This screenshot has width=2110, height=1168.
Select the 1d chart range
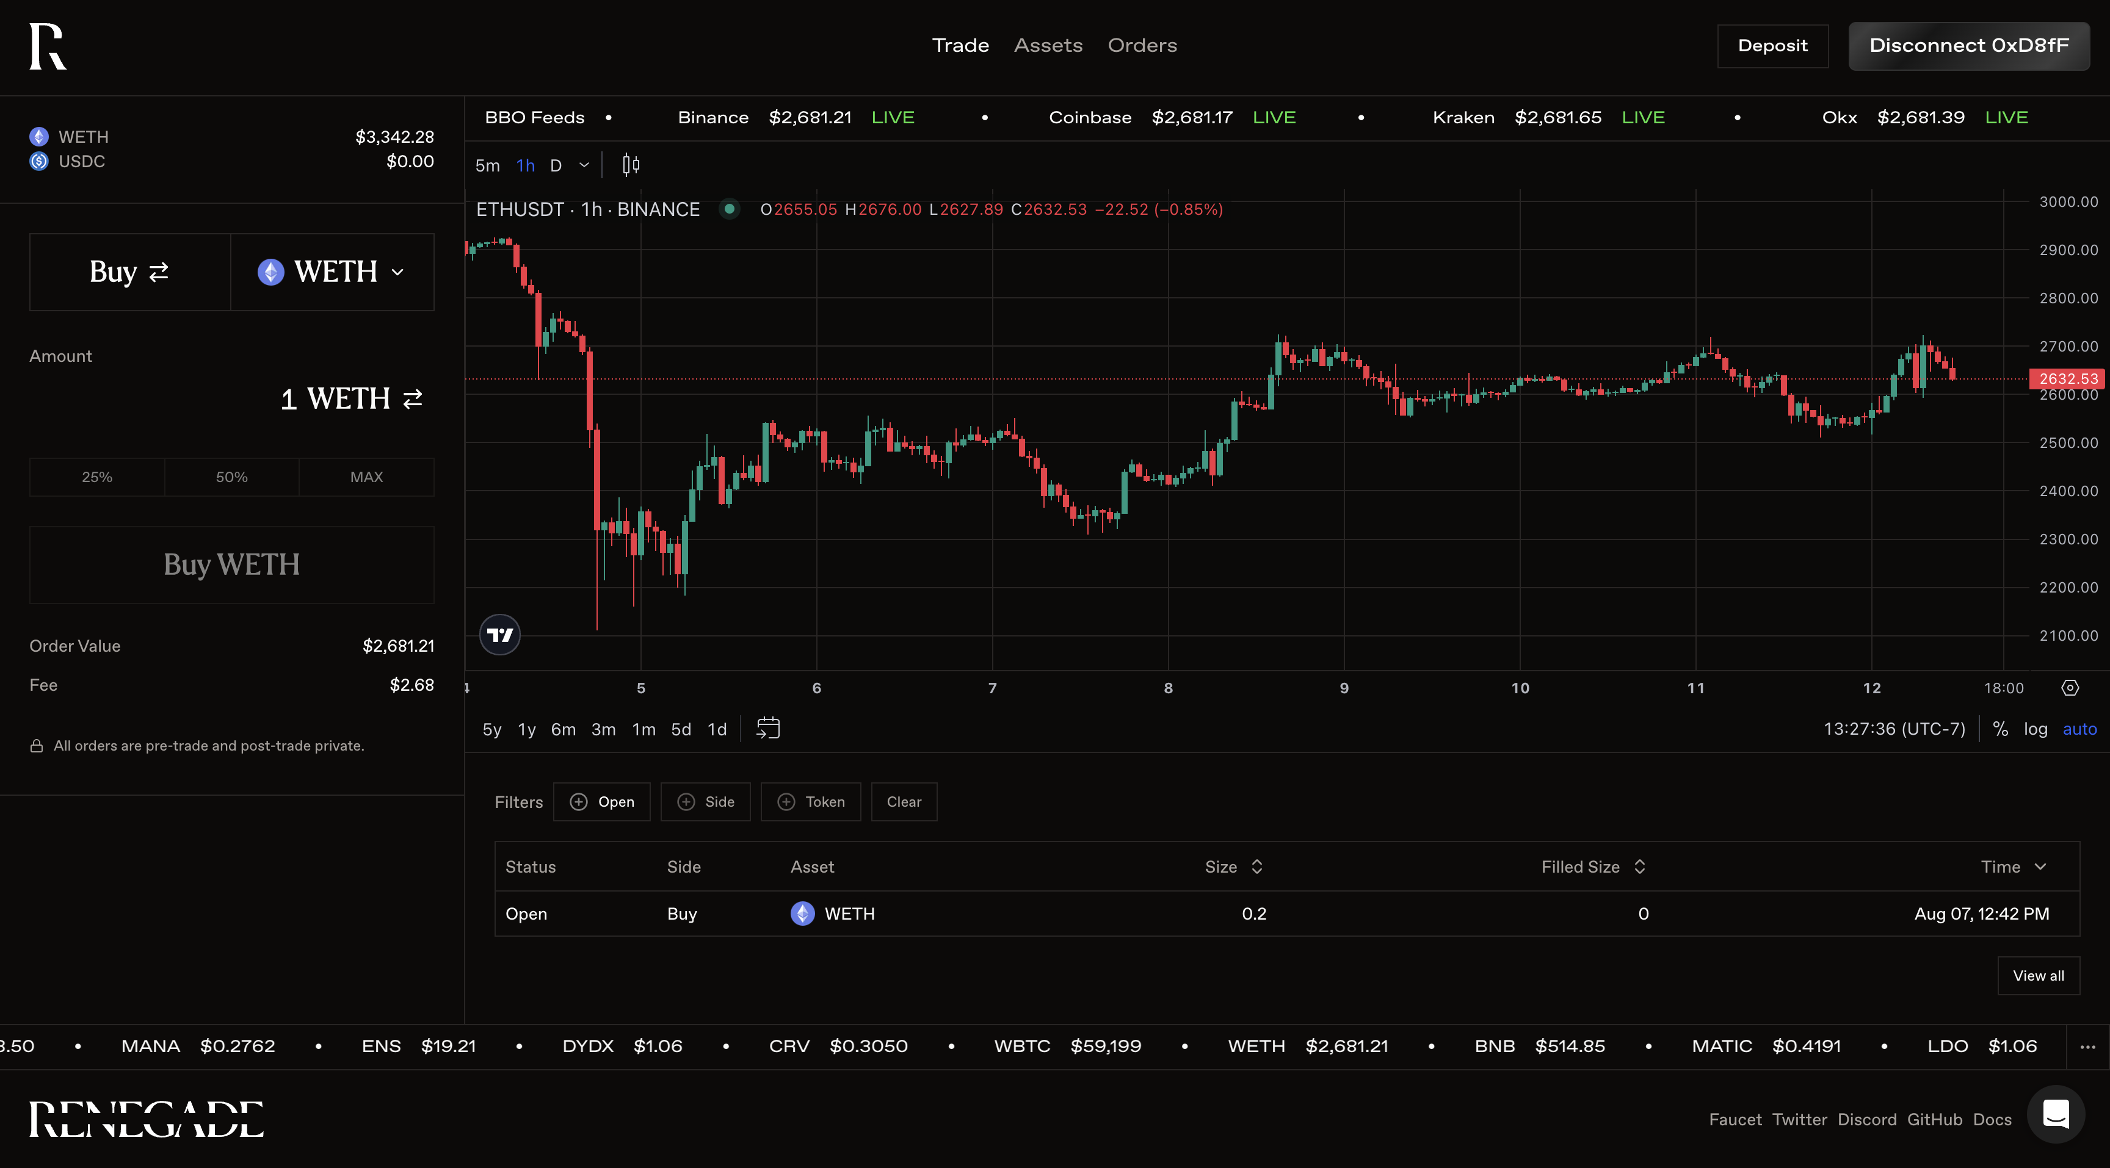[717, 729]
